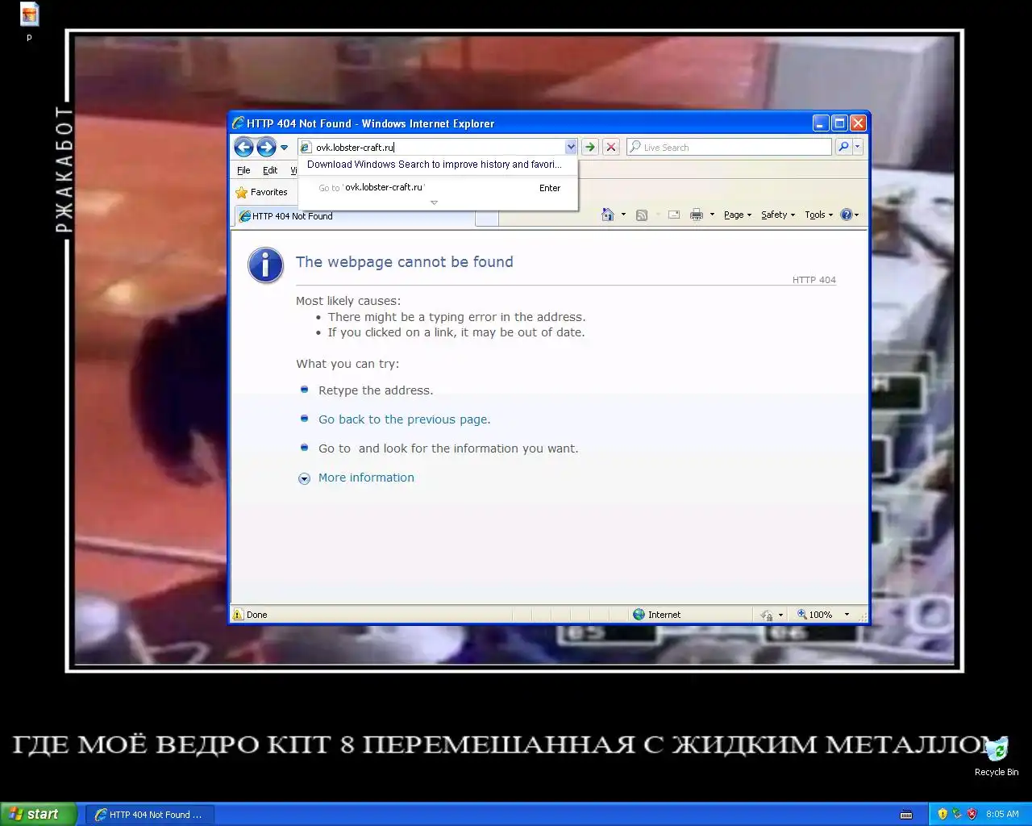Click the red Stop button

[611, 147]
